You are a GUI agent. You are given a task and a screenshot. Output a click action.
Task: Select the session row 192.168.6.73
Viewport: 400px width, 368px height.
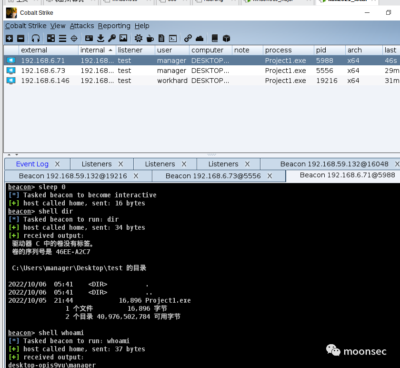pyautogui.click(x=202, y=71)
